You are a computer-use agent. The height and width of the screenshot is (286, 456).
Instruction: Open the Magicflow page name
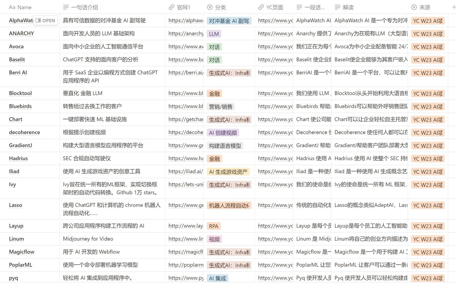coord(22,252)
